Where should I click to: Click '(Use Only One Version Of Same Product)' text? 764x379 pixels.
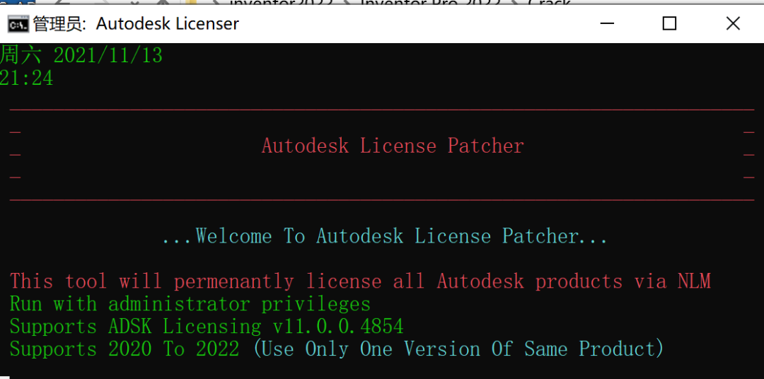click(458, 349)
